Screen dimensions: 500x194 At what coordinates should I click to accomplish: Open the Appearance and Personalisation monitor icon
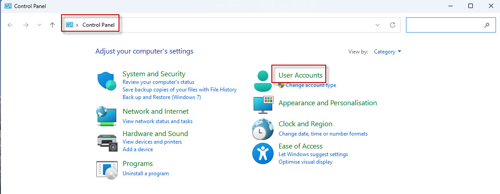(263, 105)
